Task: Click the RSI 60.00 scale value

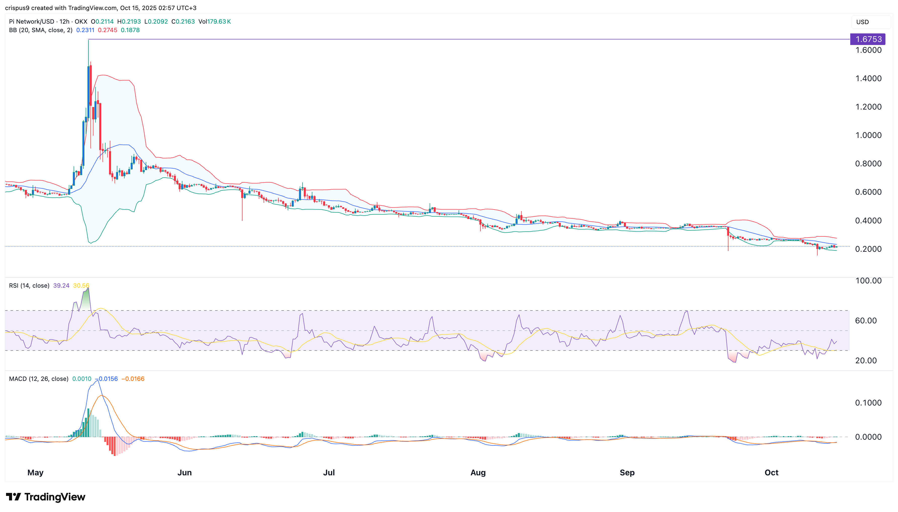Action: point(866,320)
